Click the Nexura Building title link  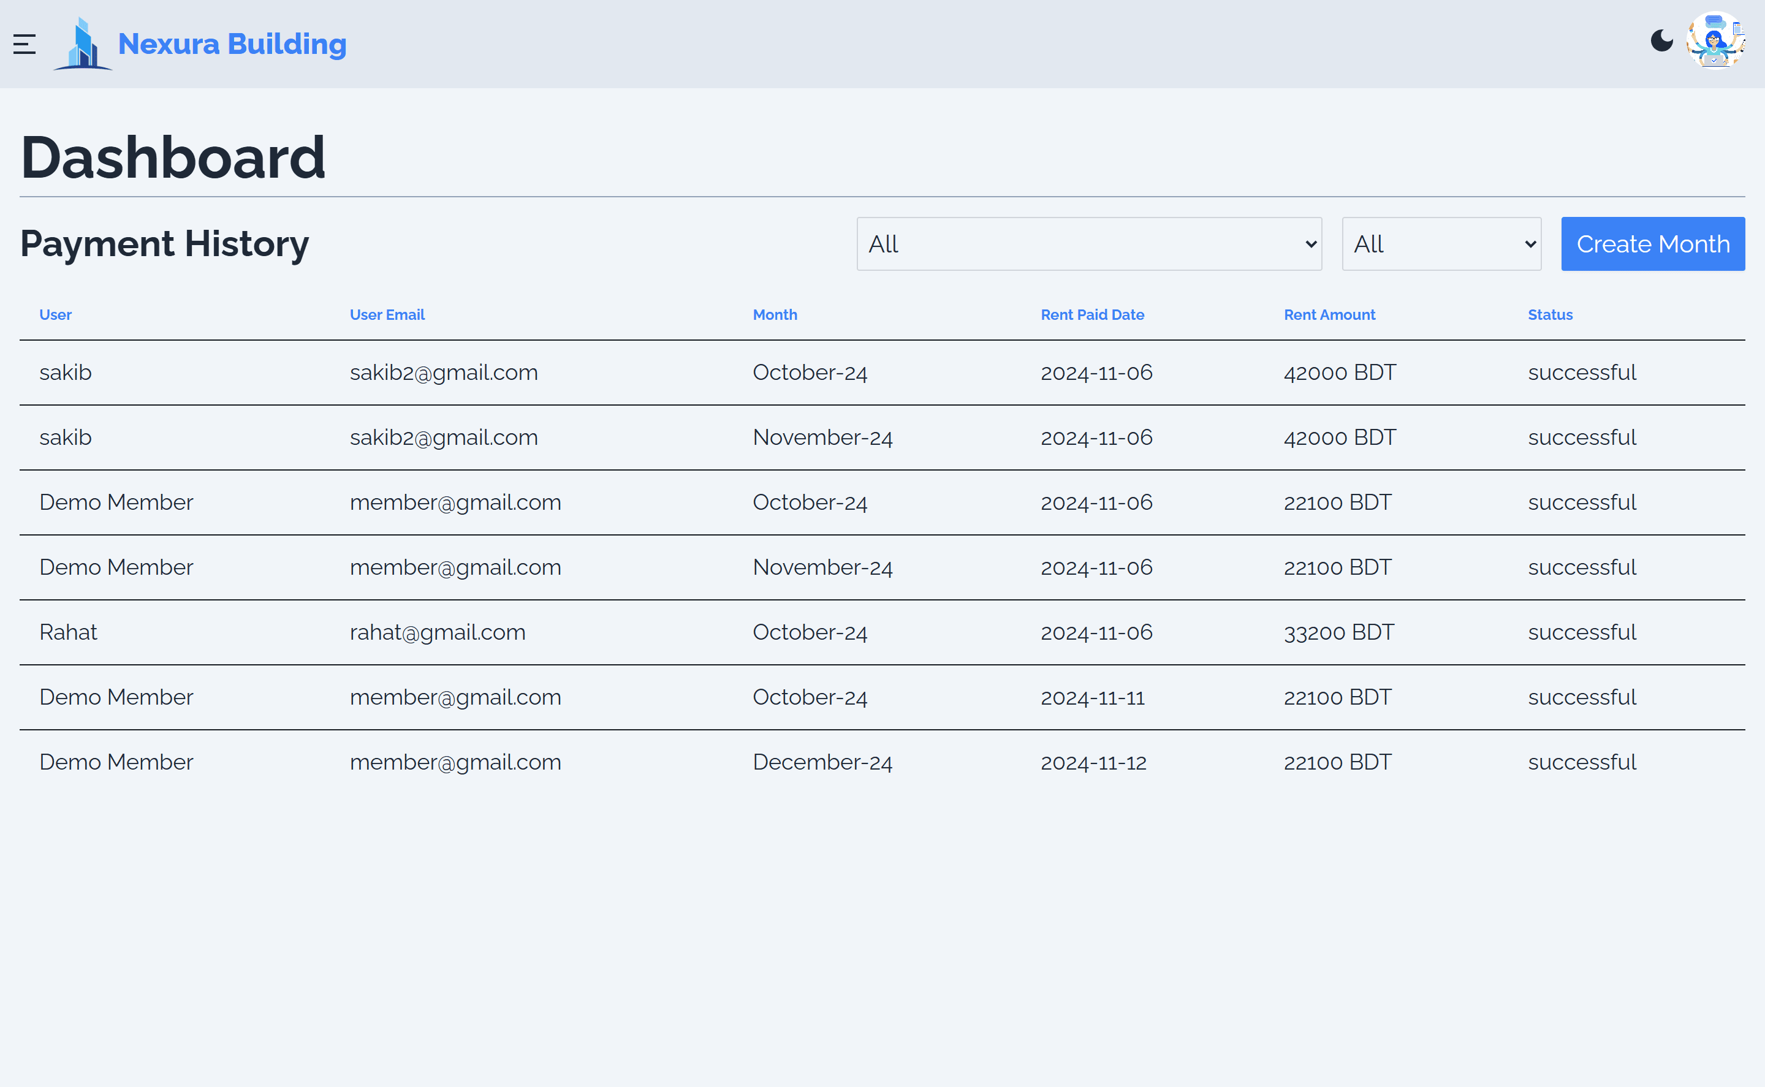(232, 44)
